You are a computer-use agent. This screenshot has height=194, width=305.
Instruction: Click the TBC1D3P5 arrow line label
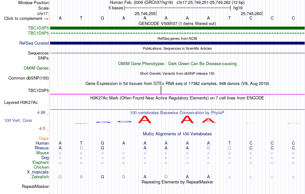pyautogui.click(x=38, y=33)
